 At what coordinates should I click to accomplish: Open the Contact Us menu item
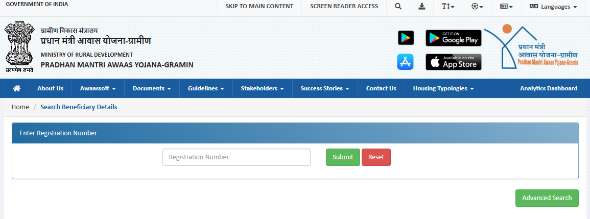[381, 88]
